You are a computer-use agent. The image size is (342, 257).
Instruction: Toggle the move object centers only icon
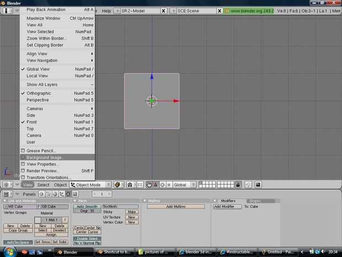[x=140, y=185]
